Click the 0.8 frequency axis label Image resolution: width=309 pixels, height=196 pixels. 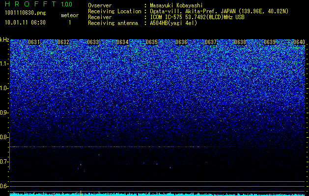click(x=4, y=137)
